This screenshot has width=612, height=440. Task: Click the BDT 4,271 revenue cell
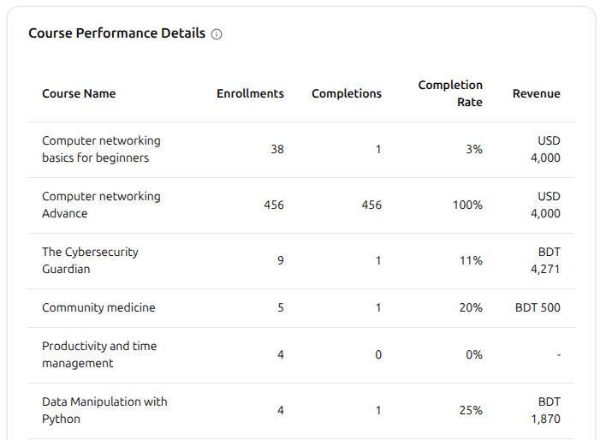pos(545,260)
